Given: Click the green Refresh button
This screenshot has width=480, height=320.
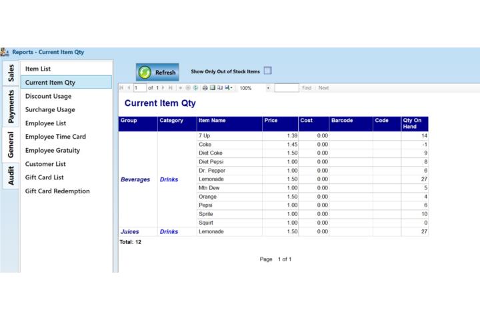Looking at the screenshot, I should (157, 72).
